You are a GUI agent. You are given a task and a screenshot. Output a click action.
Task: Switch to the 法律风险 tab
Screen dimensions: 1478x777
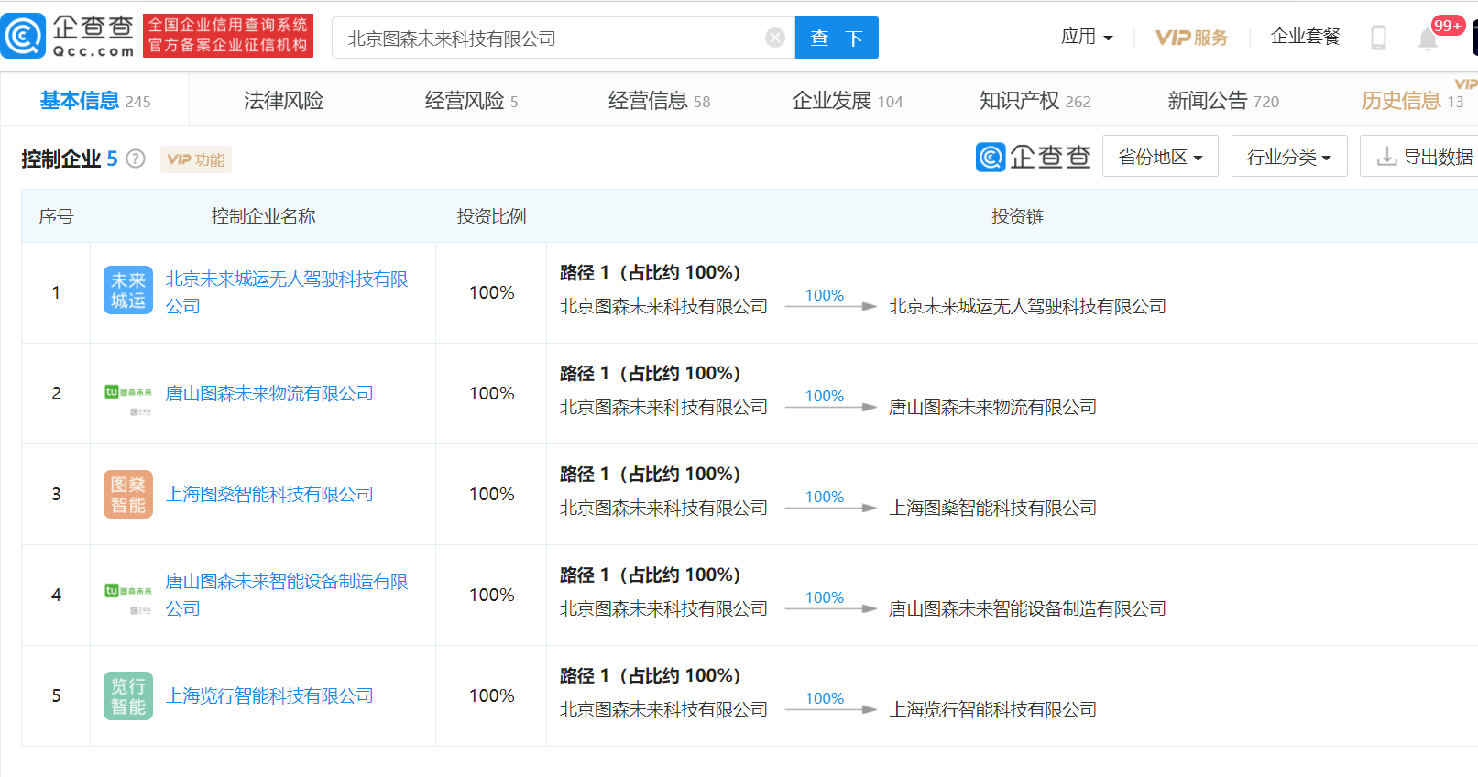(284, 101)
